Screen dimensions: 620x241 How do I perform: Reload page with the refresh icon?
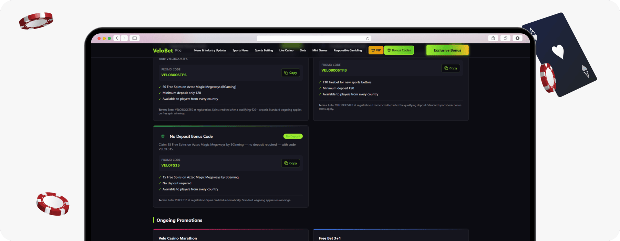(x=368, y=38)
